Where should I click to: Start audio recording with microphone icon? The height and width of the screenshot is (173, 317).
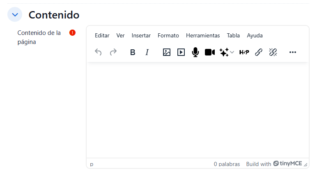[195, 52]
